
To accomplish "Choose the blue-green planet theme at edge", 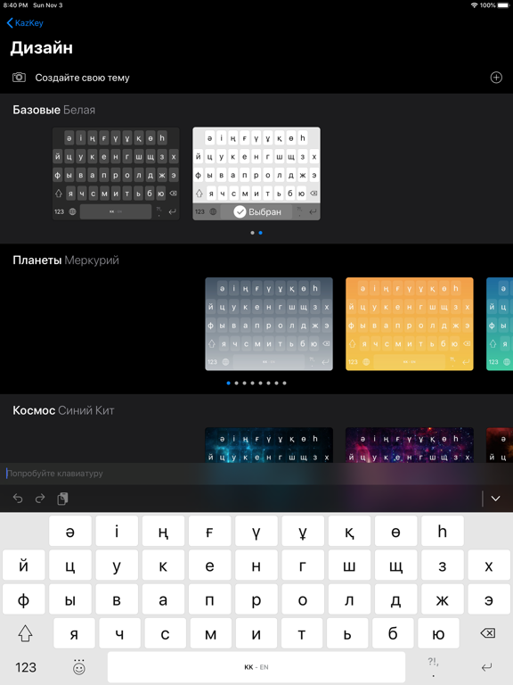I will pyautogui.click(x=500, y=324).
